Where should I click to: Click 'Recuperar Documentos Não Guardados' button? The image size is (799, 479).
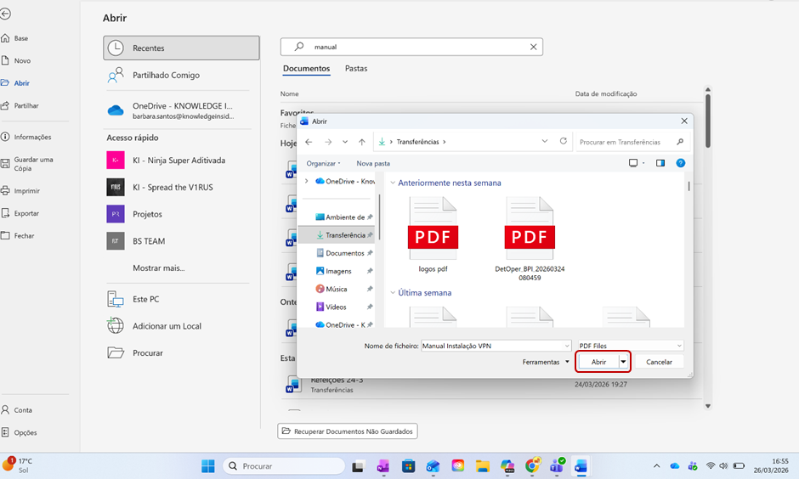348,431
